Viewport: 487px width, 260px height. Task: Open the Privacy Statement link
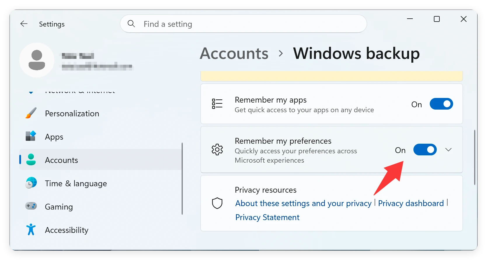[267, 217]
